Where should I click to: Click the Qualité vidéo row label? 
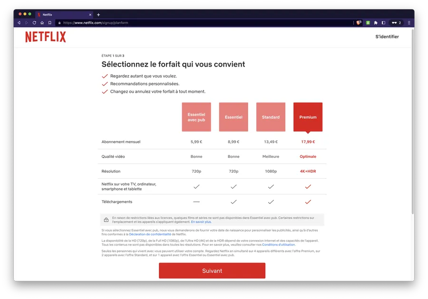pyautogui.click(x=113, y=156)
